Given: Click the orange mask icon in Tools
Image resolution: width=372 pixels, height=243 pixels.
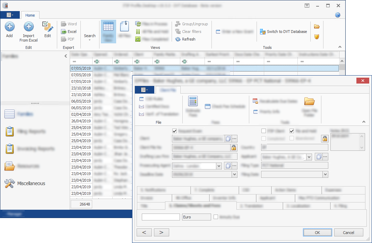Looking at the screenshot, I should (317, 37).
